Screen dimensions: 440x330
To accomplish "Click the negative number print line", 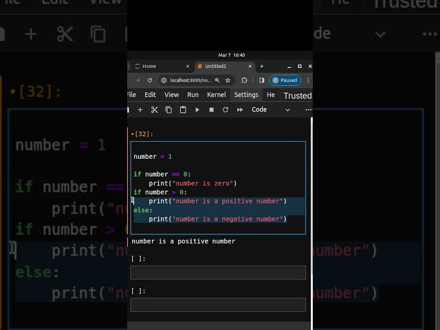I will tap(218, 219).
